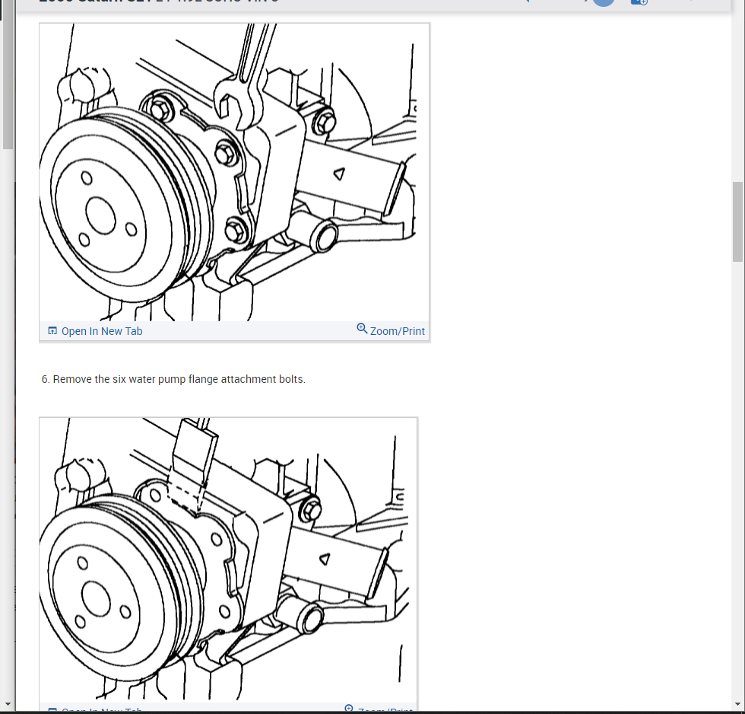Viewport: 745px width, 714px height.
Task: Open the add-image icon at top right
Action: pos(639,2)
